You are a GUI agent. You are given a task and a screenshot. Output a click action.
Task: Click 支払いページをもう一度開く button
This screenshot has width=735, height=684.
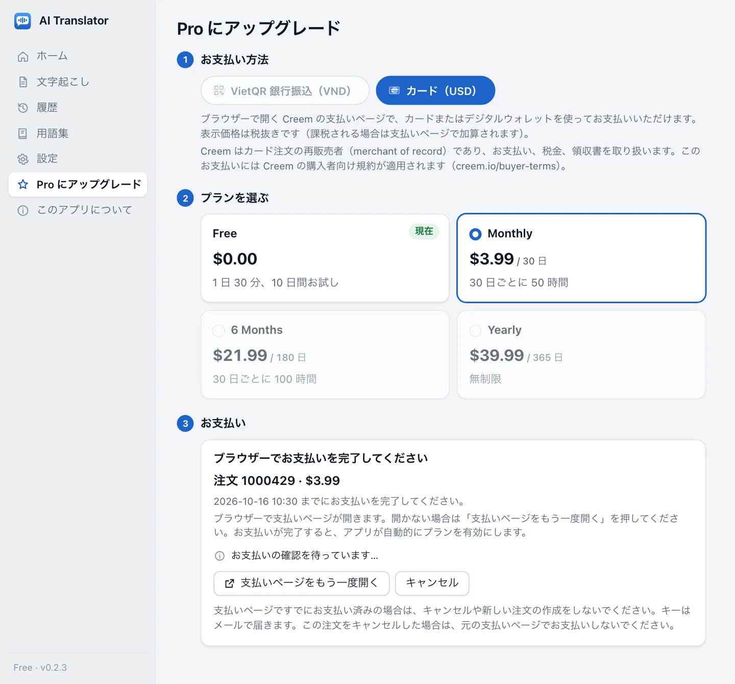(302, 583)
